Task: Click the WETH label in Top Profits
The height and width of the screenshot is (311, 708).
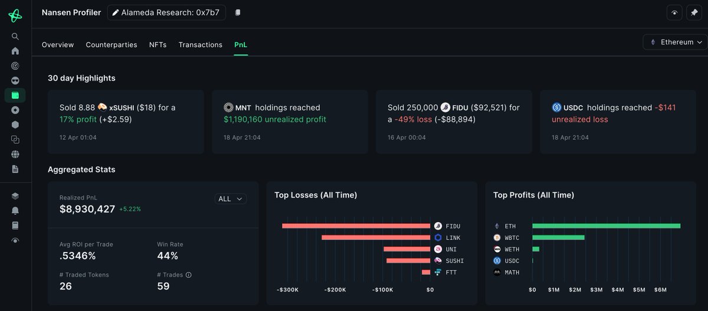Action: tap(512, 249)
